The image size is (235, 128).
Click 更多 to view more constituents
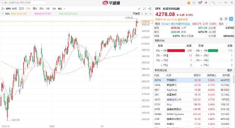pyautogui.click(x=230, y=70)
